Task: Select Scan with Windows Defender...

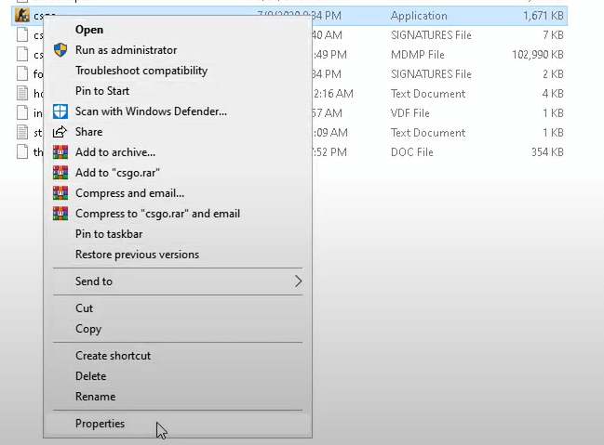Action: [x=178, y=111]
